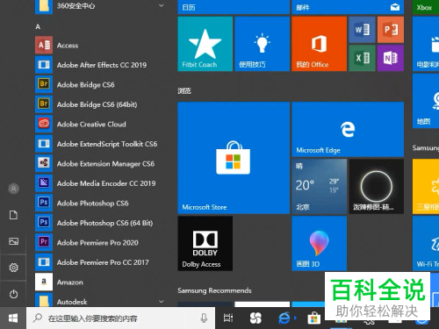This screenshot has width=439, height=329.
Task: Open Adobe Media Encoder CC 2019
Action: point(101,183)
